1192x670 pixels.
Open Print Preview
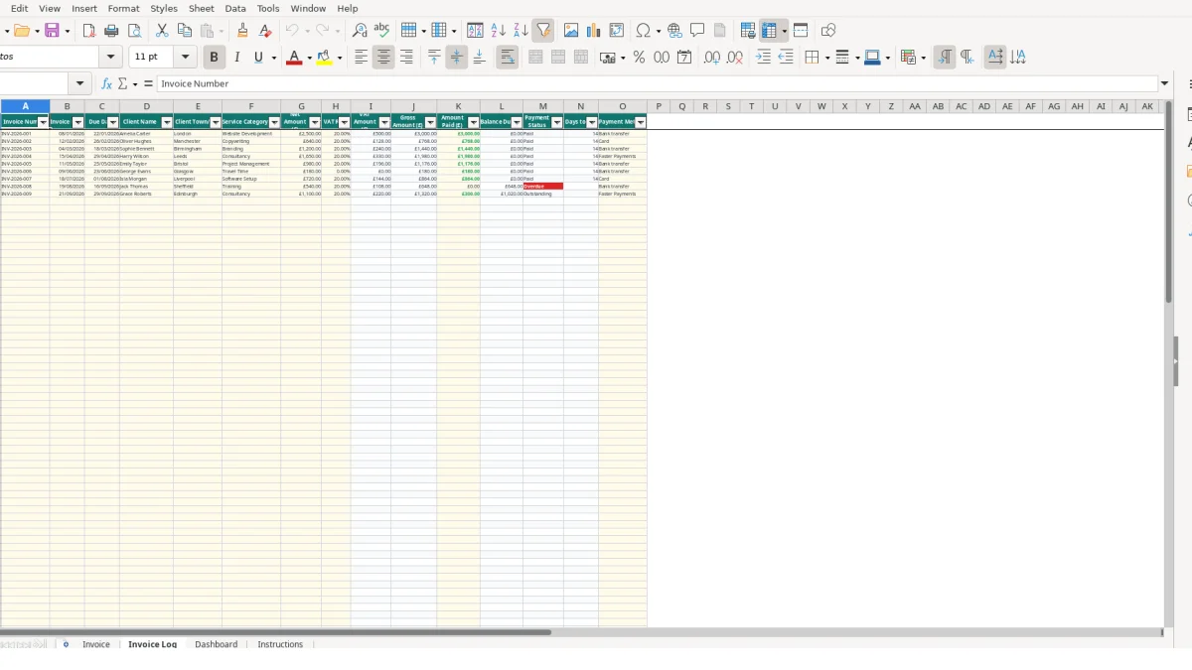[x=134, y=31]
